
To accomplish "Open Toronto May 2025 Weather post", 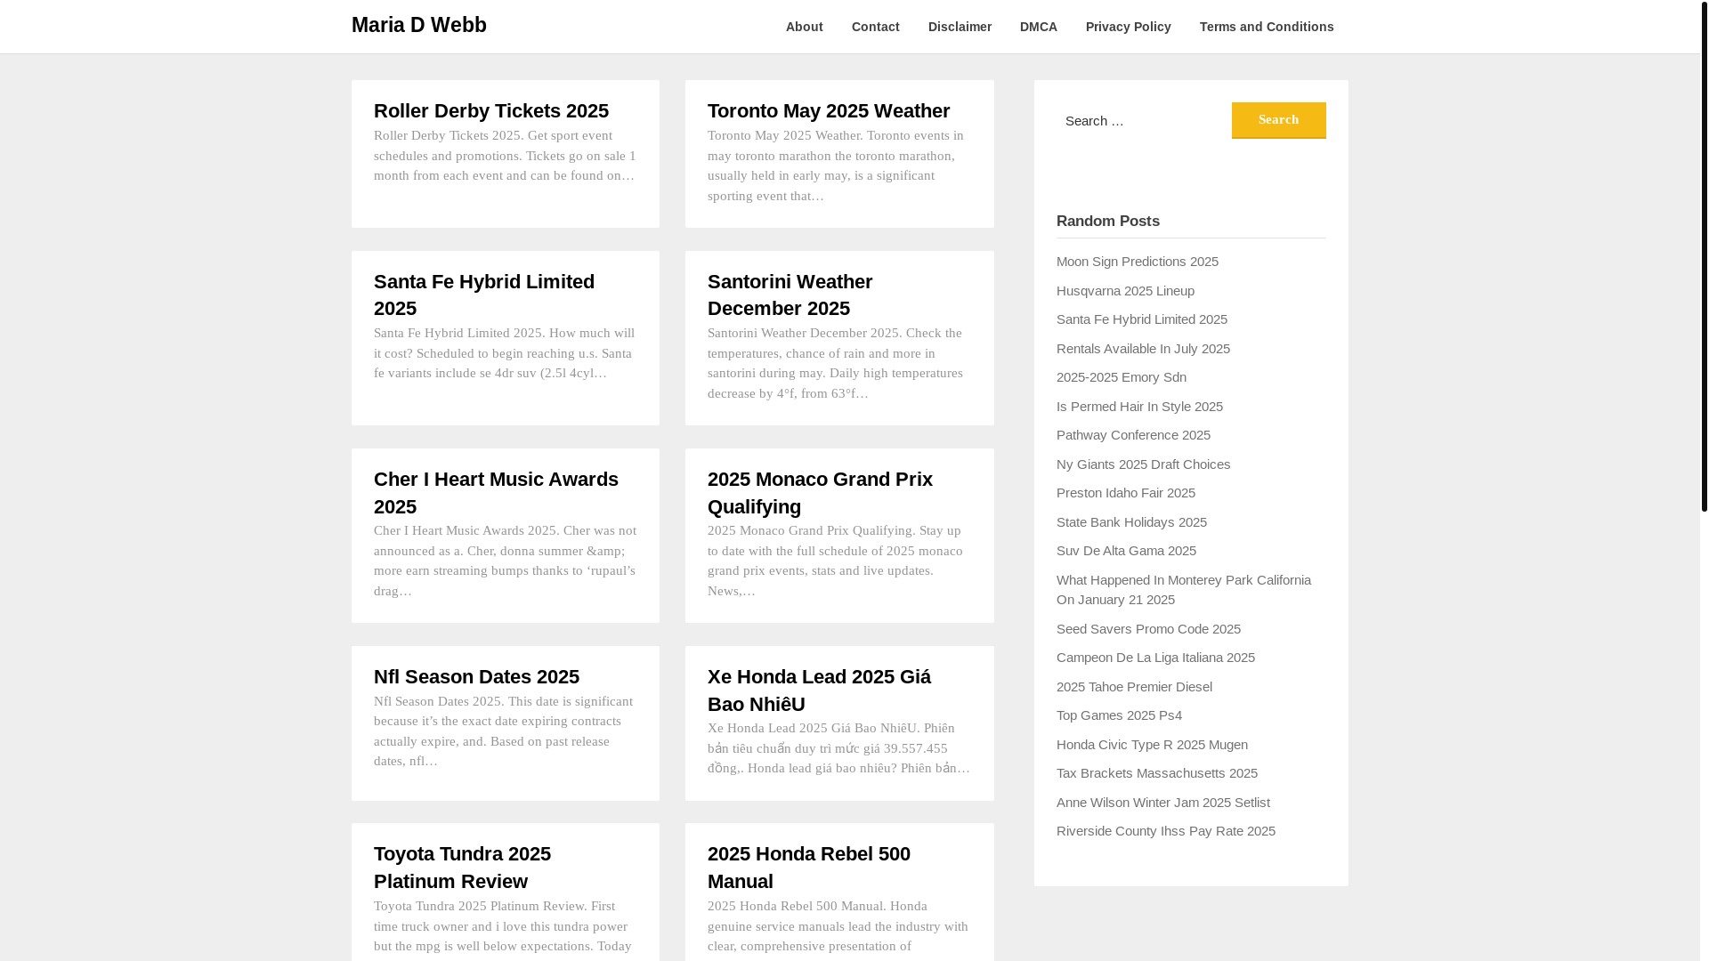I will 829,110.
